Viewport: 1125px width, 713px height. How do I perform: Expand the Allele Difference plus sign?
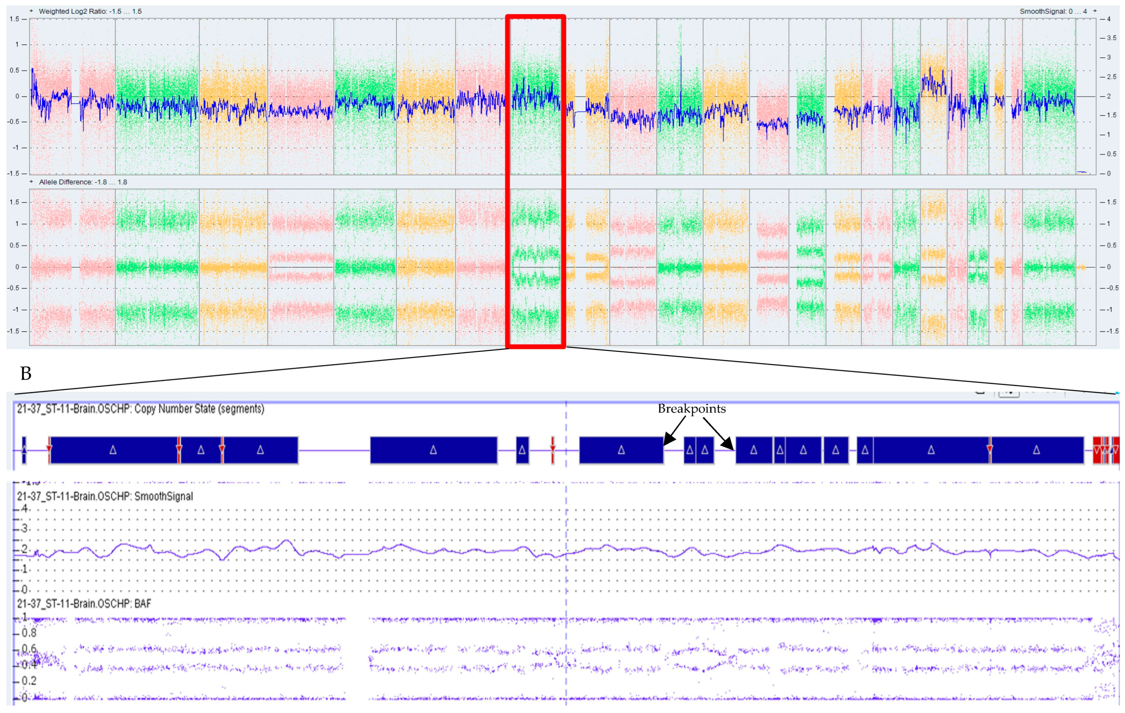(x=31, y=182)
